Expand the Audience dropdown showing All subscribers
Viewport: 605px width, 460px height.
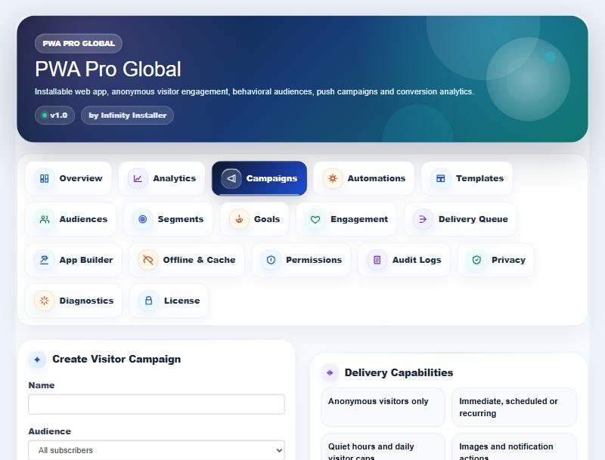(157, 450)
